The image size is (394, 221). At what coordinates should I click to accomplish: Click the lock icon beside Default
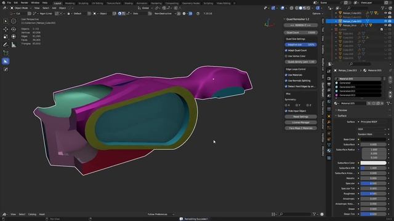pos(68,14)
